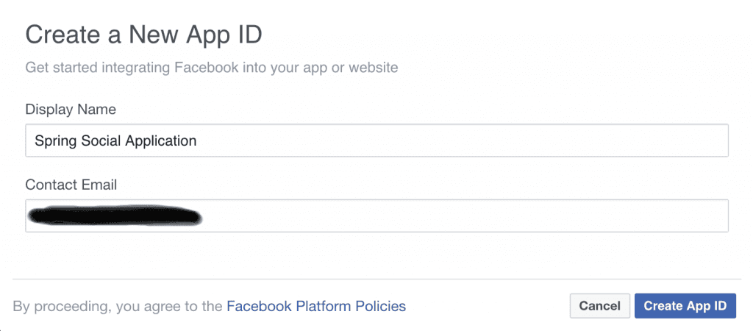The image size is (753, 331).
Task: Click the 'Create a New App ID' heading
Action: coord(143,35)
